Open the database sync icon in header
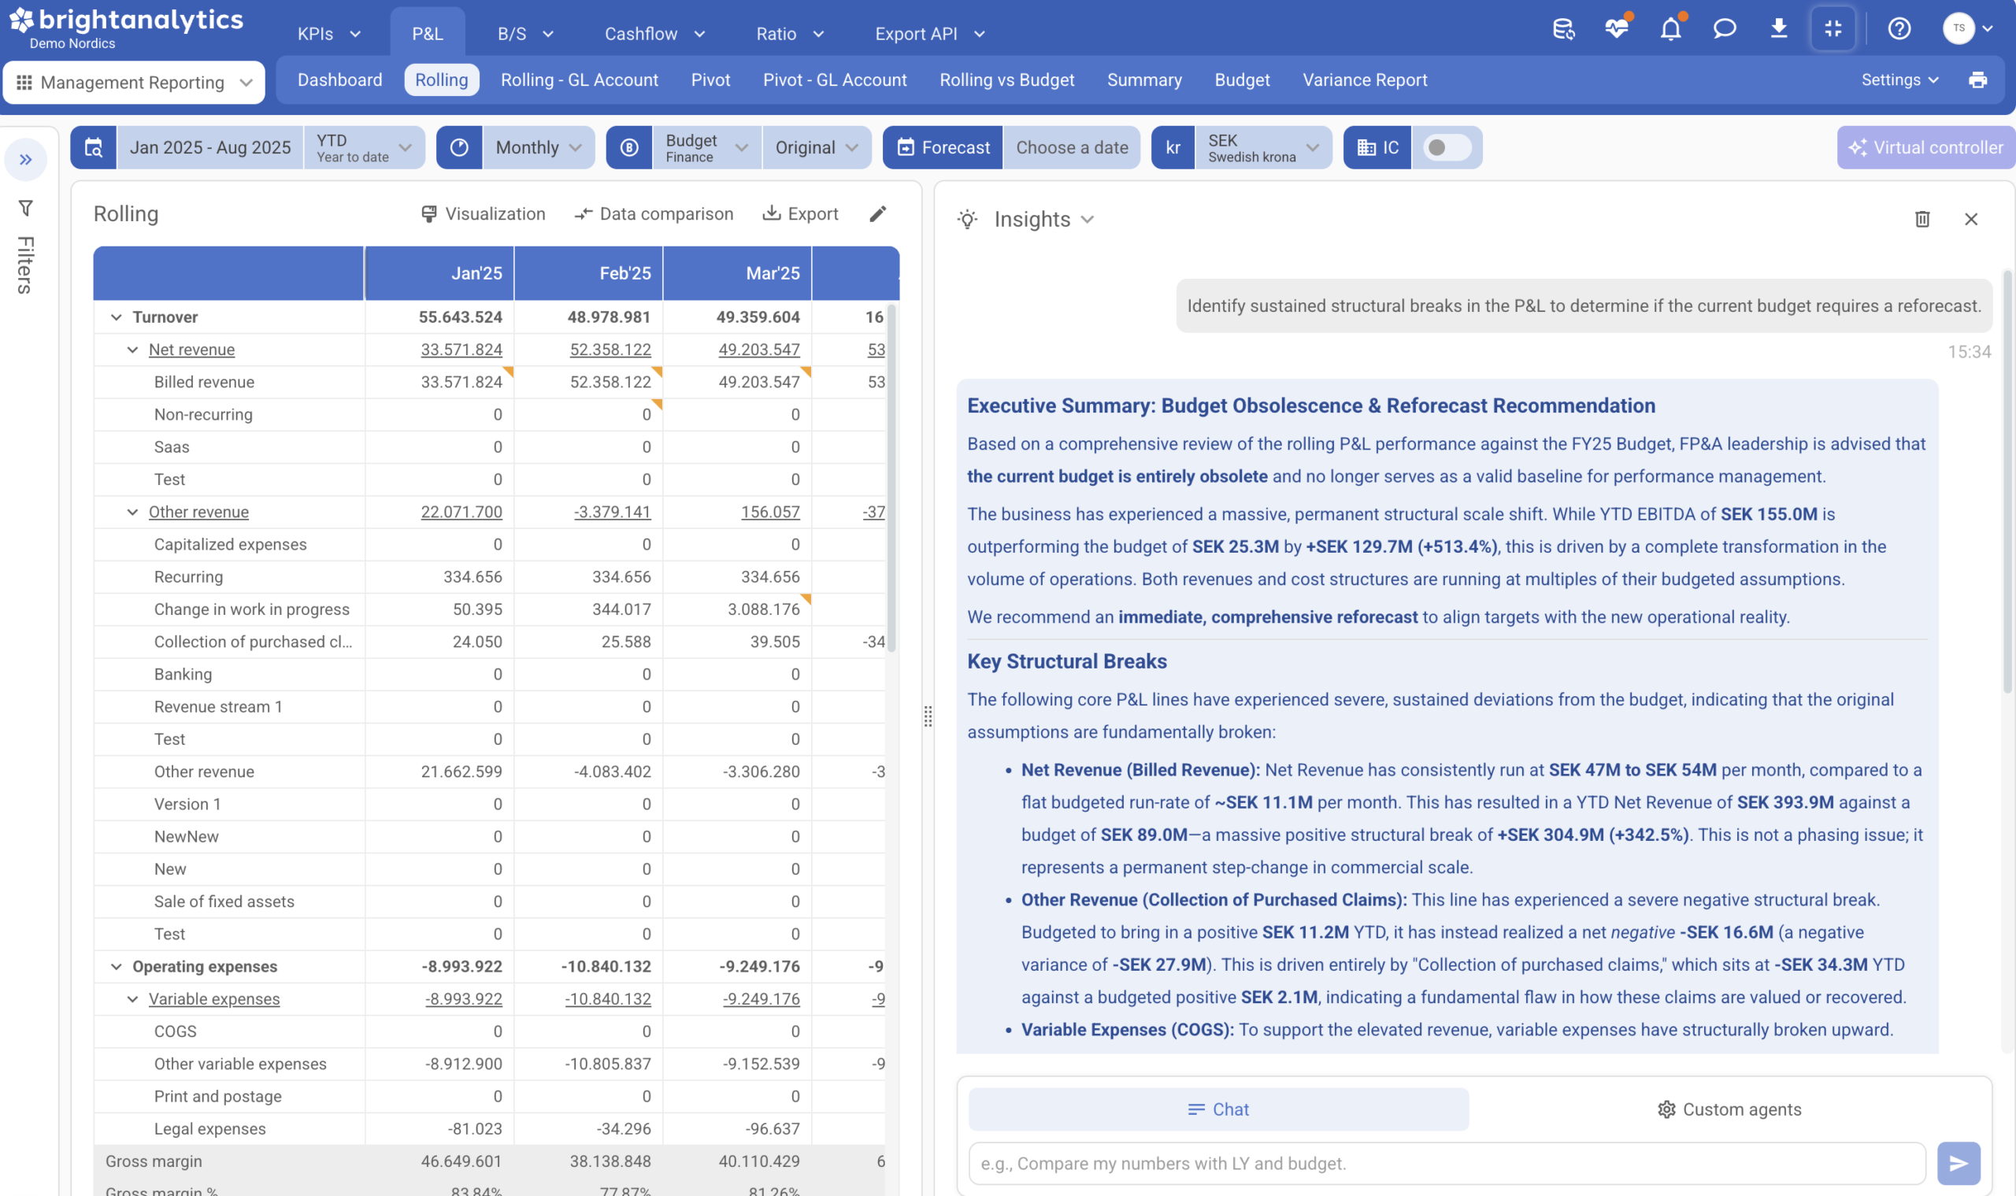This screenshot has height=1196, width=2016. click(1563, 30)
